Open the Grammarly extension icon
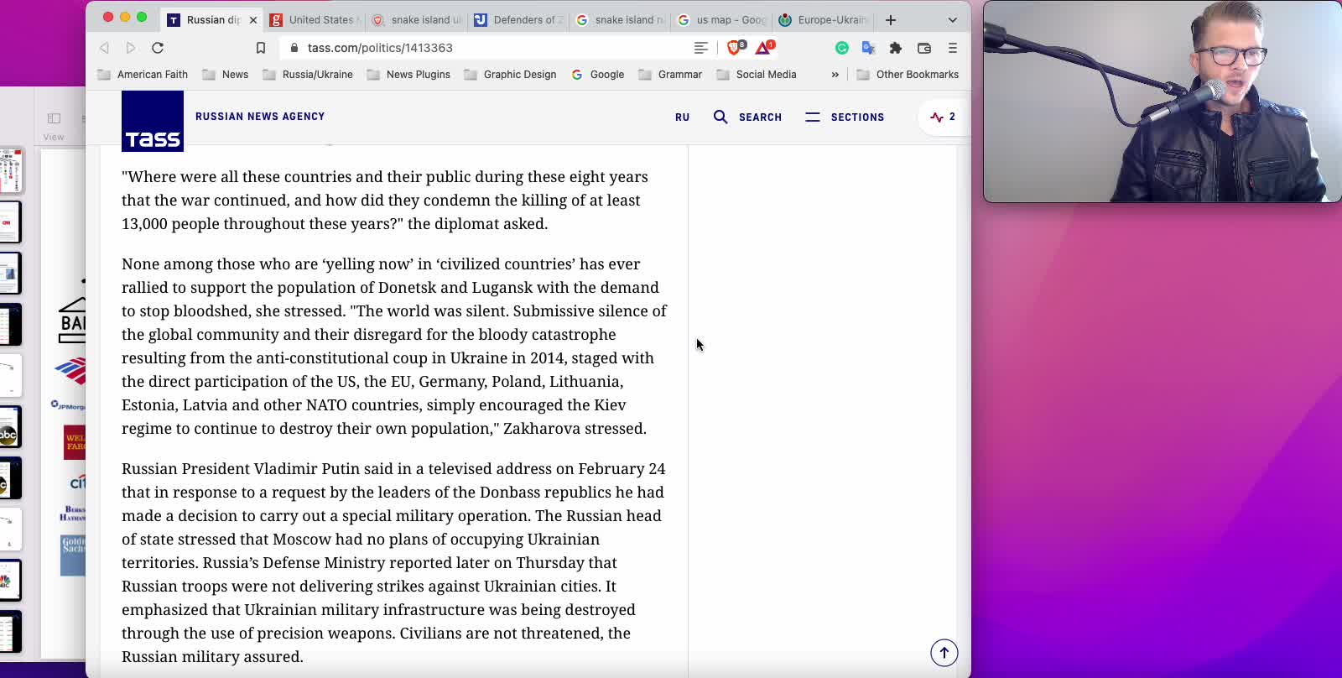This screenshot has height=678, width=1342. pyautogui.click(x=842, y=48)
